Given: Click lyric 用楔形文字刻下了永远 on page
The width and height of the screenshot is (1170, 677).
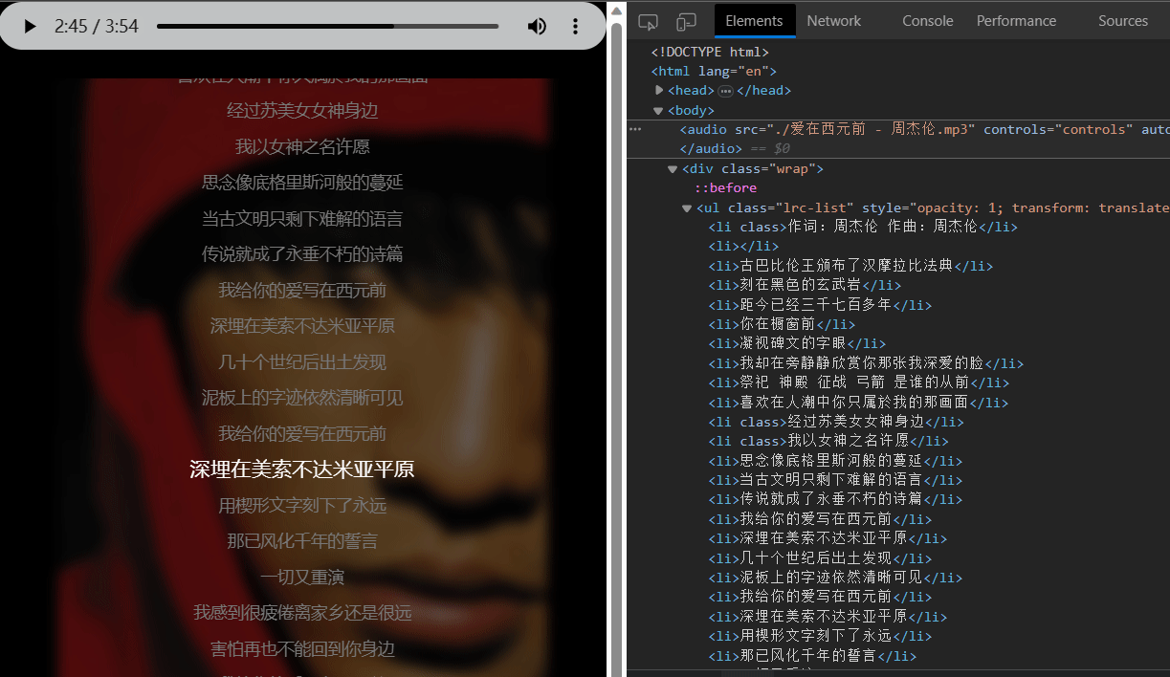Looking at the screenshot, I should click(x=302, y=506).
